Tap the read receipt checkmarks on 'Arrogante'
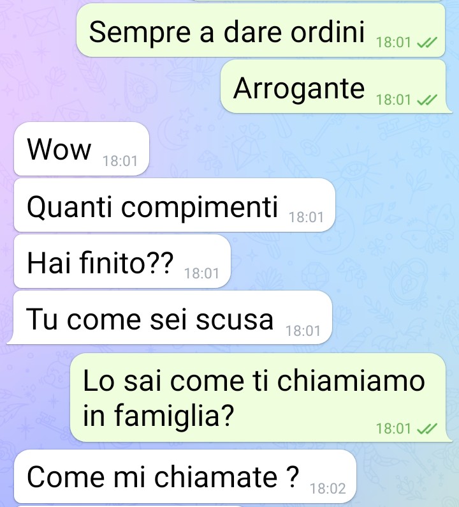 427,100
